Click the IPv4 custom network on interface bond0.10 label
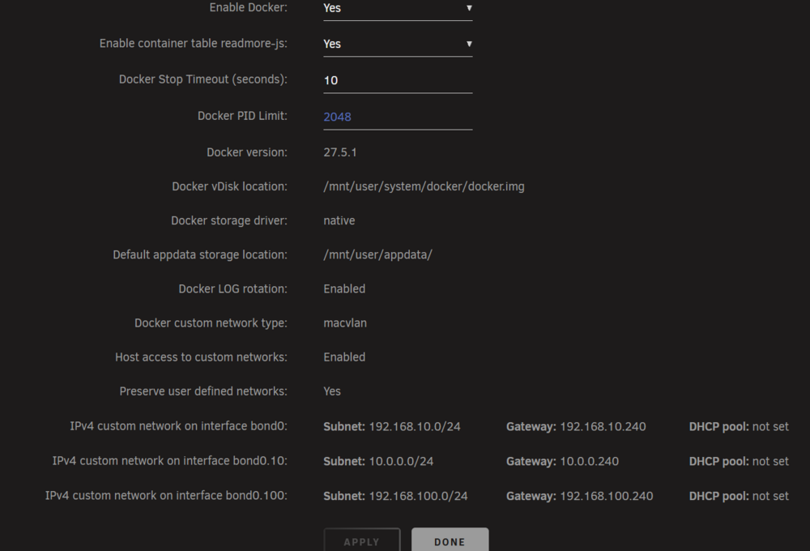The image size is (810, 551). pos(169,461)
